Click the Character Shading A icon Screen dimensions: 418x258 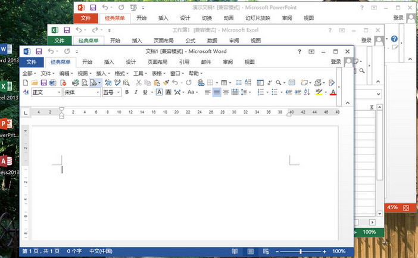(169, 92)
